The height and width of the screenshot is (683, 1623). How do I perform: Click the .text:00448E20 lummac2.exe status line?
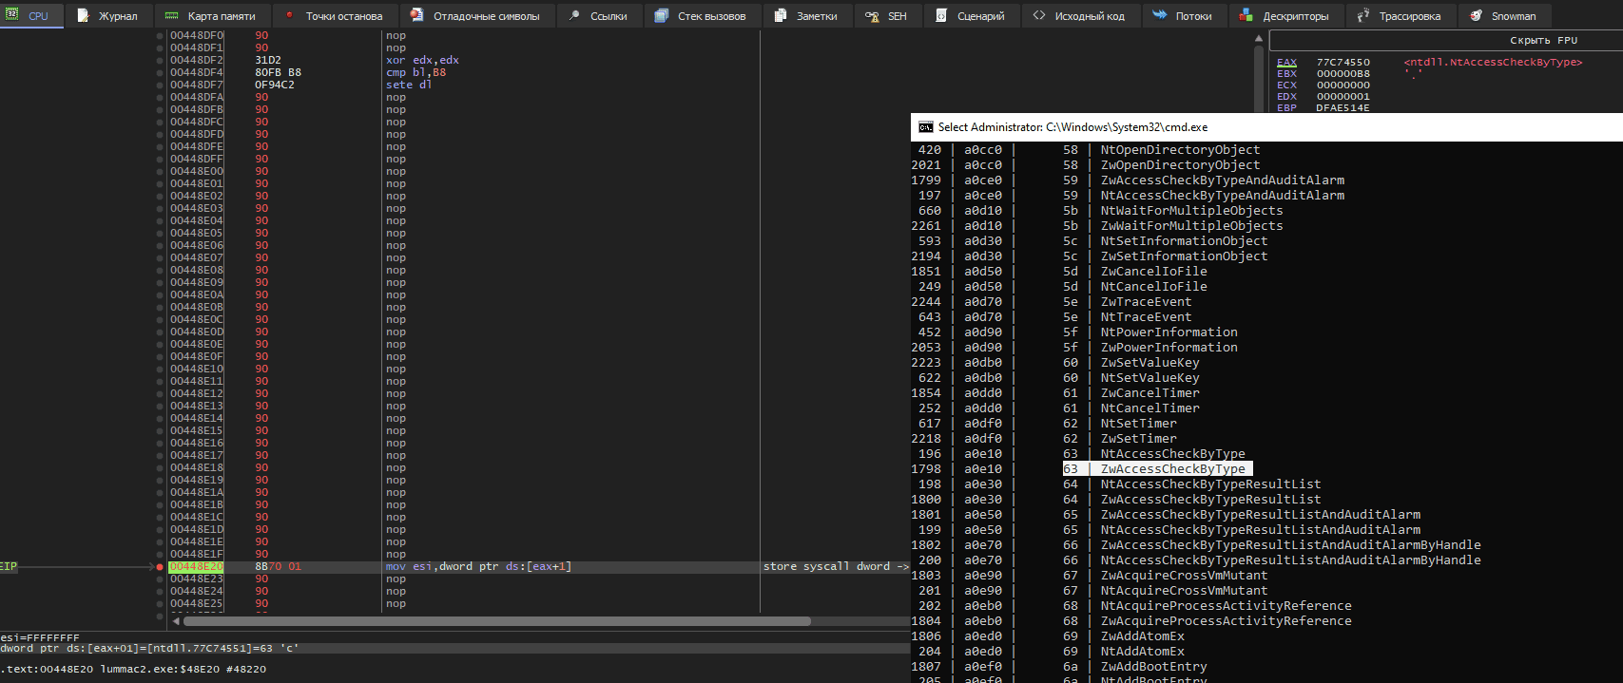tap(133, 669)
